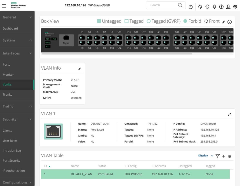Open the Ports sidebar item

pos(6,64)
